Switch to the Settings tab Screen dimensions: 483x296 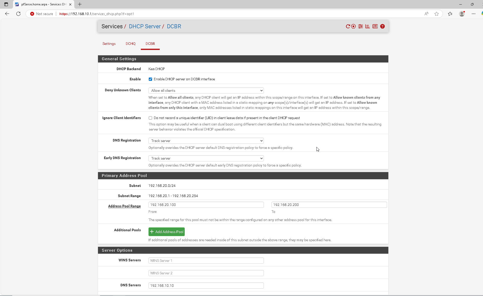click(x=109, y=44)
